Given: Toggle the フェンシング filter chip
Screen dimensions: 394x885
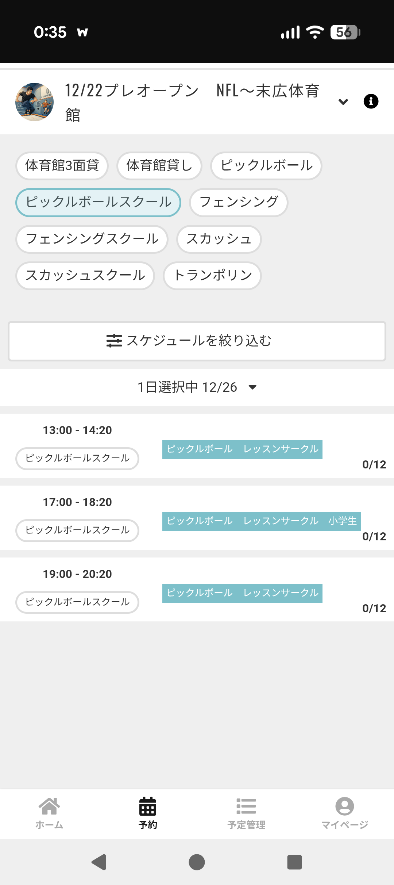Looking at the screenshot, I should pyautogui.click(x=239, y=202).
